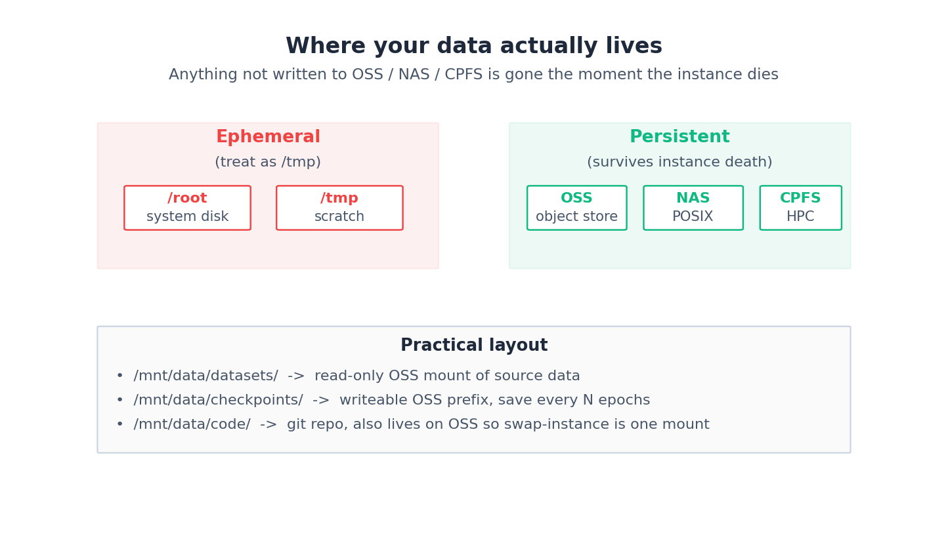This screenshot has height=537, width=948.
Task: Click the /root system disk box
Action: click(x=187, y=208)
